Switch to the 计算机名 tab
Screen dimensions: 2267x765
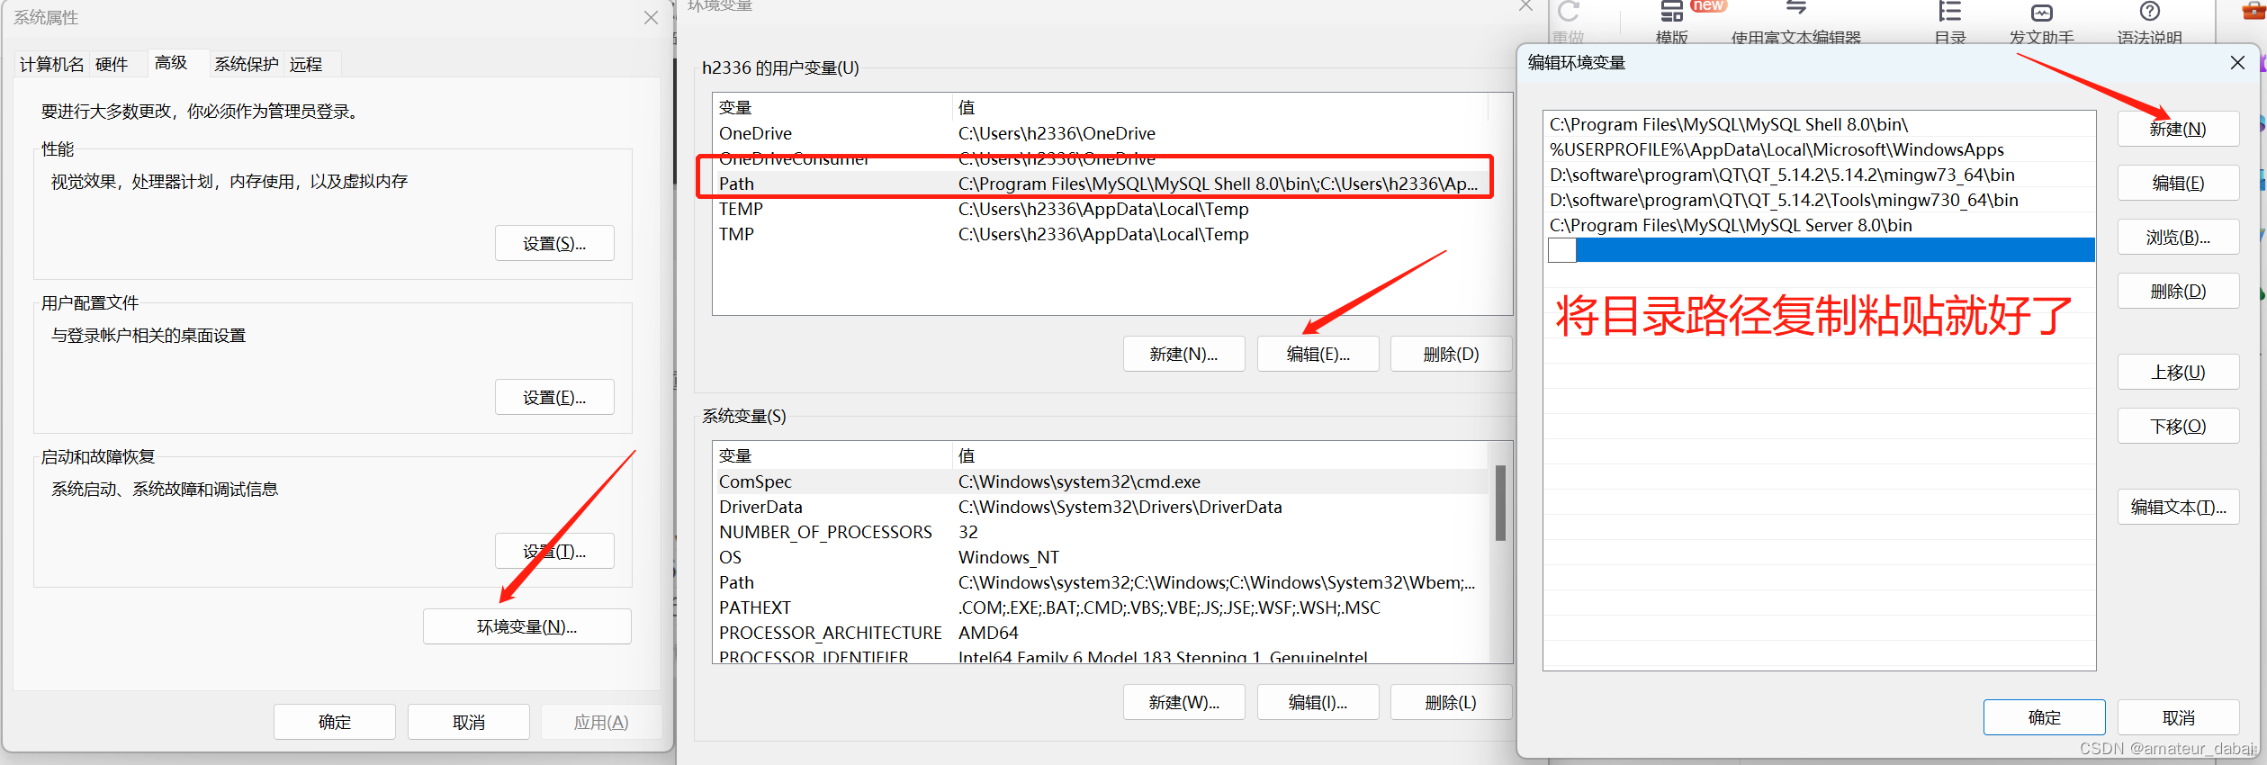(52, 65)
